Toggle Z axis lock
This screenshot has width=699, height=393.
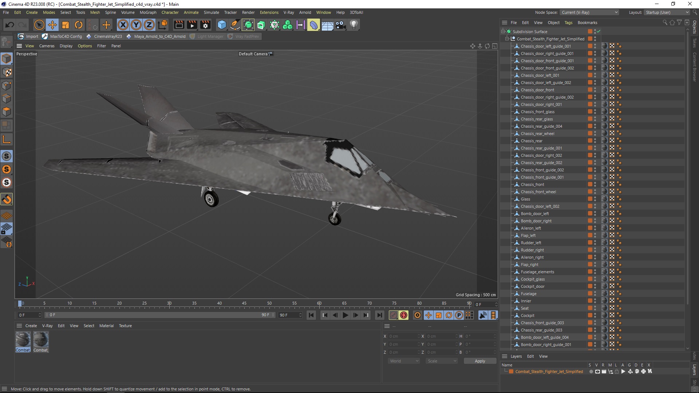(149, 25)
